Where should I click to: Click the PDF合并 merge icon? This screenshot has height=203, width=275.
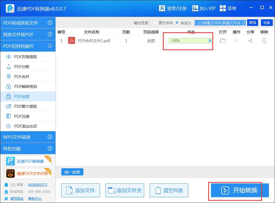[9, 76]
